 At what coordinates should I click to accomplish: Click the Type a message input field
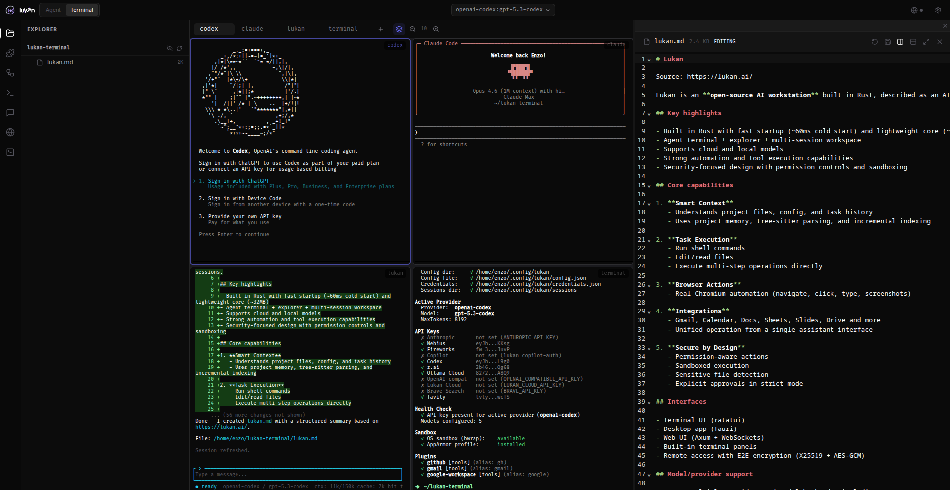297,475
